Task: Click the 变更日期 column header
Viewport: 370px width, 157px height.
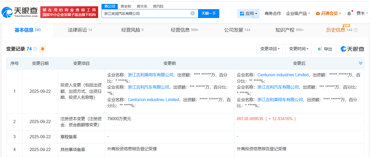Action: (x=40, y=63)
